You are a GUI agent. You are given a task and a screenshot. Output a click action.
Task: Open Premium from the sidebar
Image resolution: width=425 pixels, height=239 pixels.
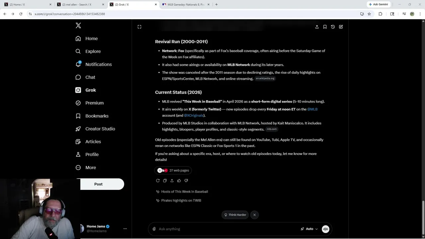[x=90, y=103]
